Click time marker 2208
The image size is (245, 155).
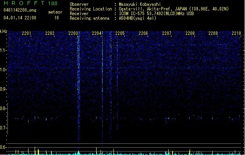click(x=190, y=33)
